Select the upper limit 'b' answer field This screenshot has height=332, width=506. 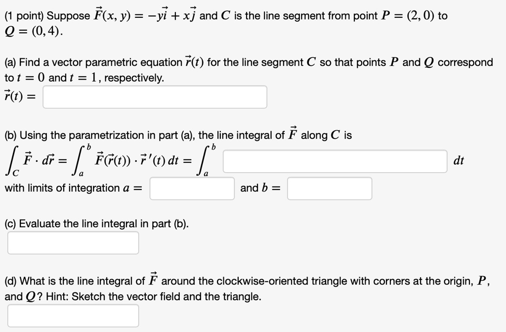pyautogui.click(x=330, y=189)
